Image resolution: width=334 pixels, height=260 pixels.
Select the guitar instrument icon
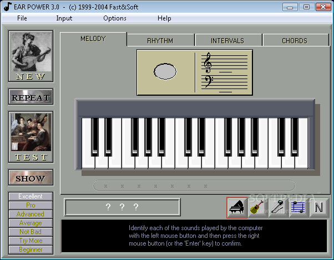tap(257, 207)
